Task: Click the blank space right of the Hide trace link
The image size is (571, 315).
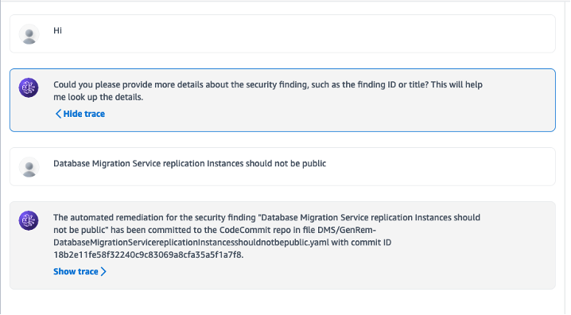Action: pyautogui.click(x=328, y=114)
